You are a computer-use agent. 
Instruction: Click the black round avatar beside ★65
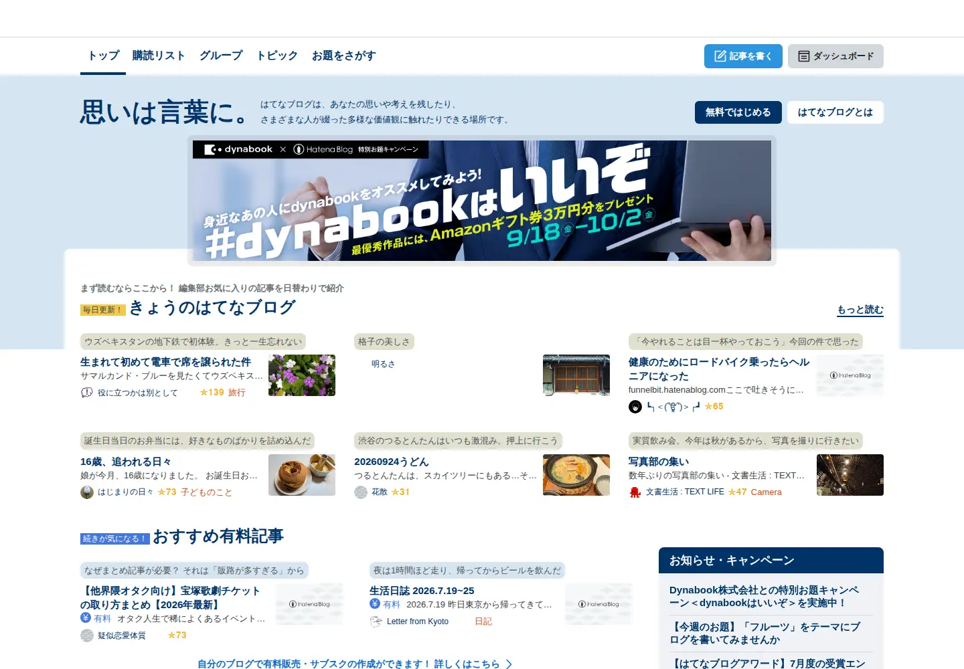point(635,407)
